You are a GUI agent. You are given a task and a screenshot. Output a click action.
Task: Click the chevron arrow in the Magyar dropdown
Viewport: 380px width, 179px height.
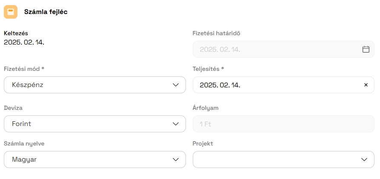click(176, 159)
